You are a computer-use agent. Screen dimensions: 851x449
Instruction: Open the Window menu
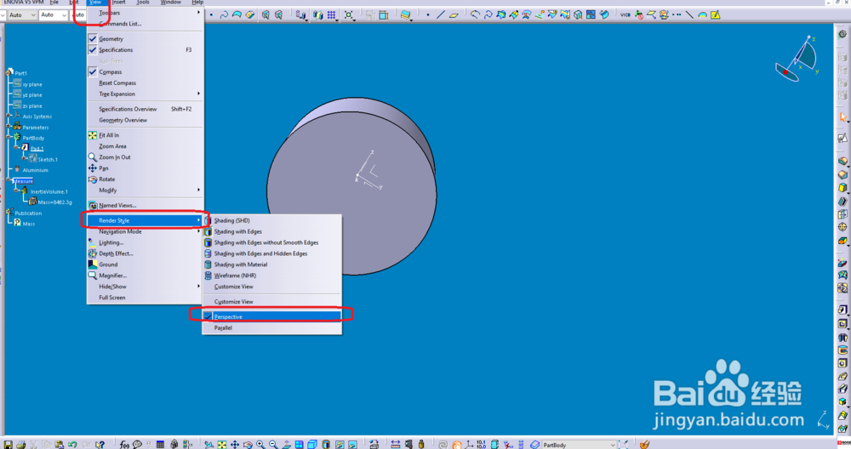pyautogui.click(x=171, y=3)
